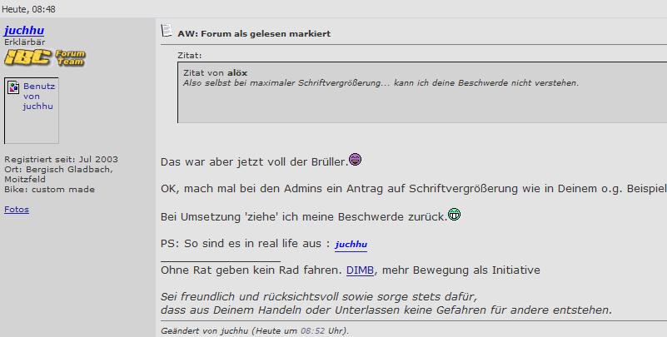The width and height of the screenshot is (667, 337).
Task: Click the 'Benutz von juchhu' avatar text
Action: point(38,96)
